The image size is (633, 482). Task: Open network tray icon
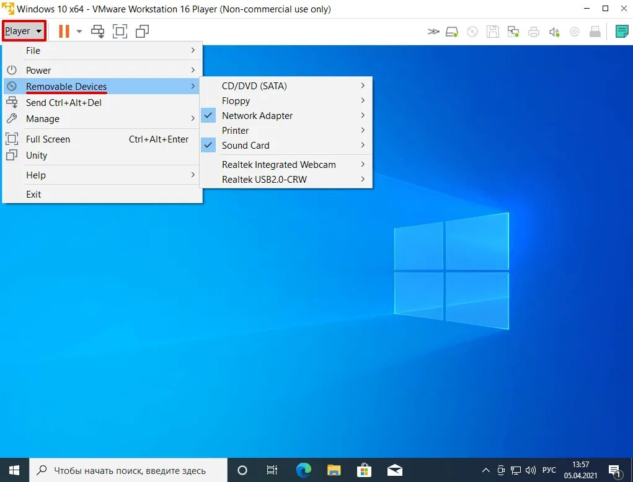516,470
